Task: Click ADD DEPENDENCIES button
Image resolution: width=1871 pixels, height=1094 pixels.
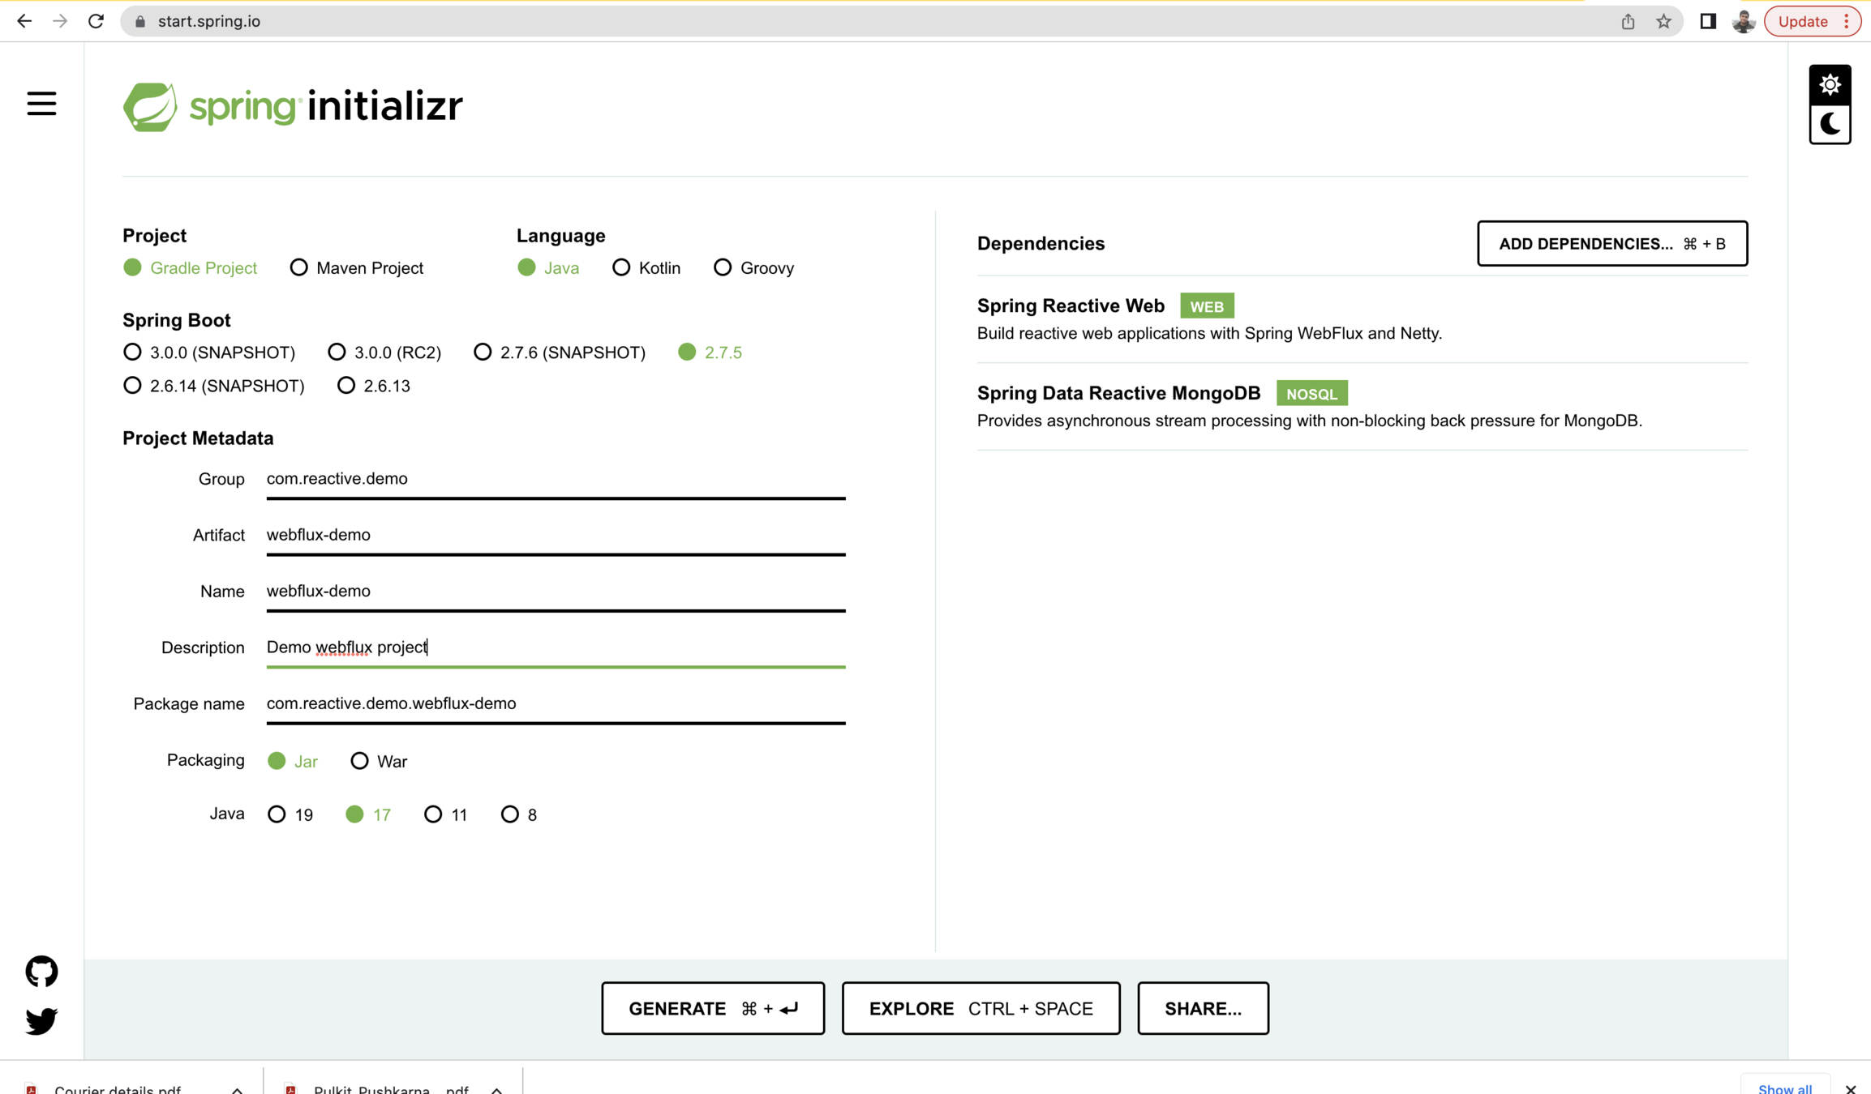Action: coord(1611,243)
